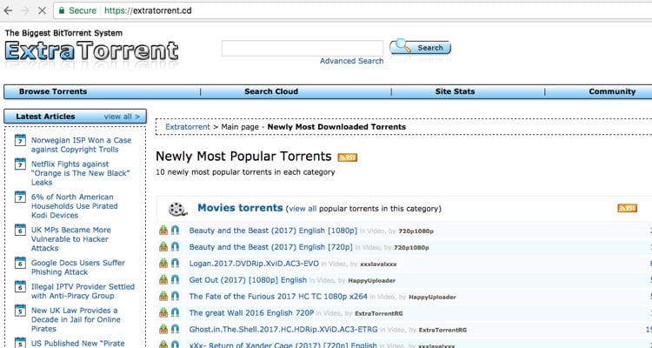The height and width of the screenshot is (348, 652).
Task: Click the torrent search text field
Action: (x=302, y=48)
